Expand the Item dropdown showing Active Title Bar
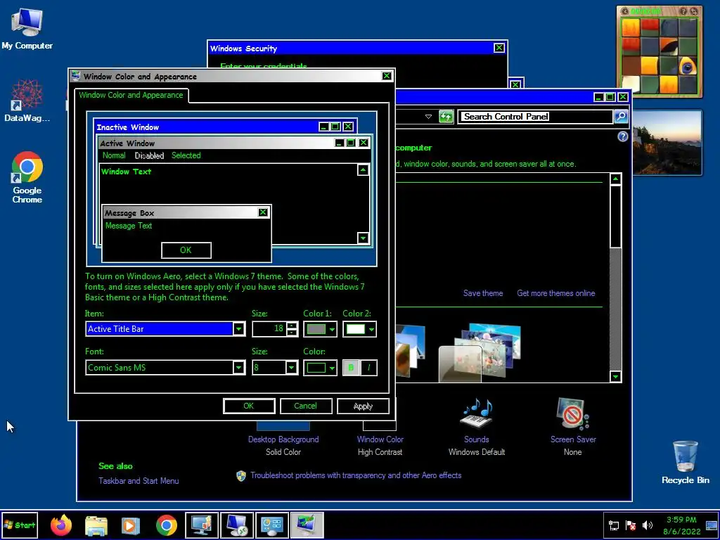Screen dimensions: 720x540 pos(239,329)
